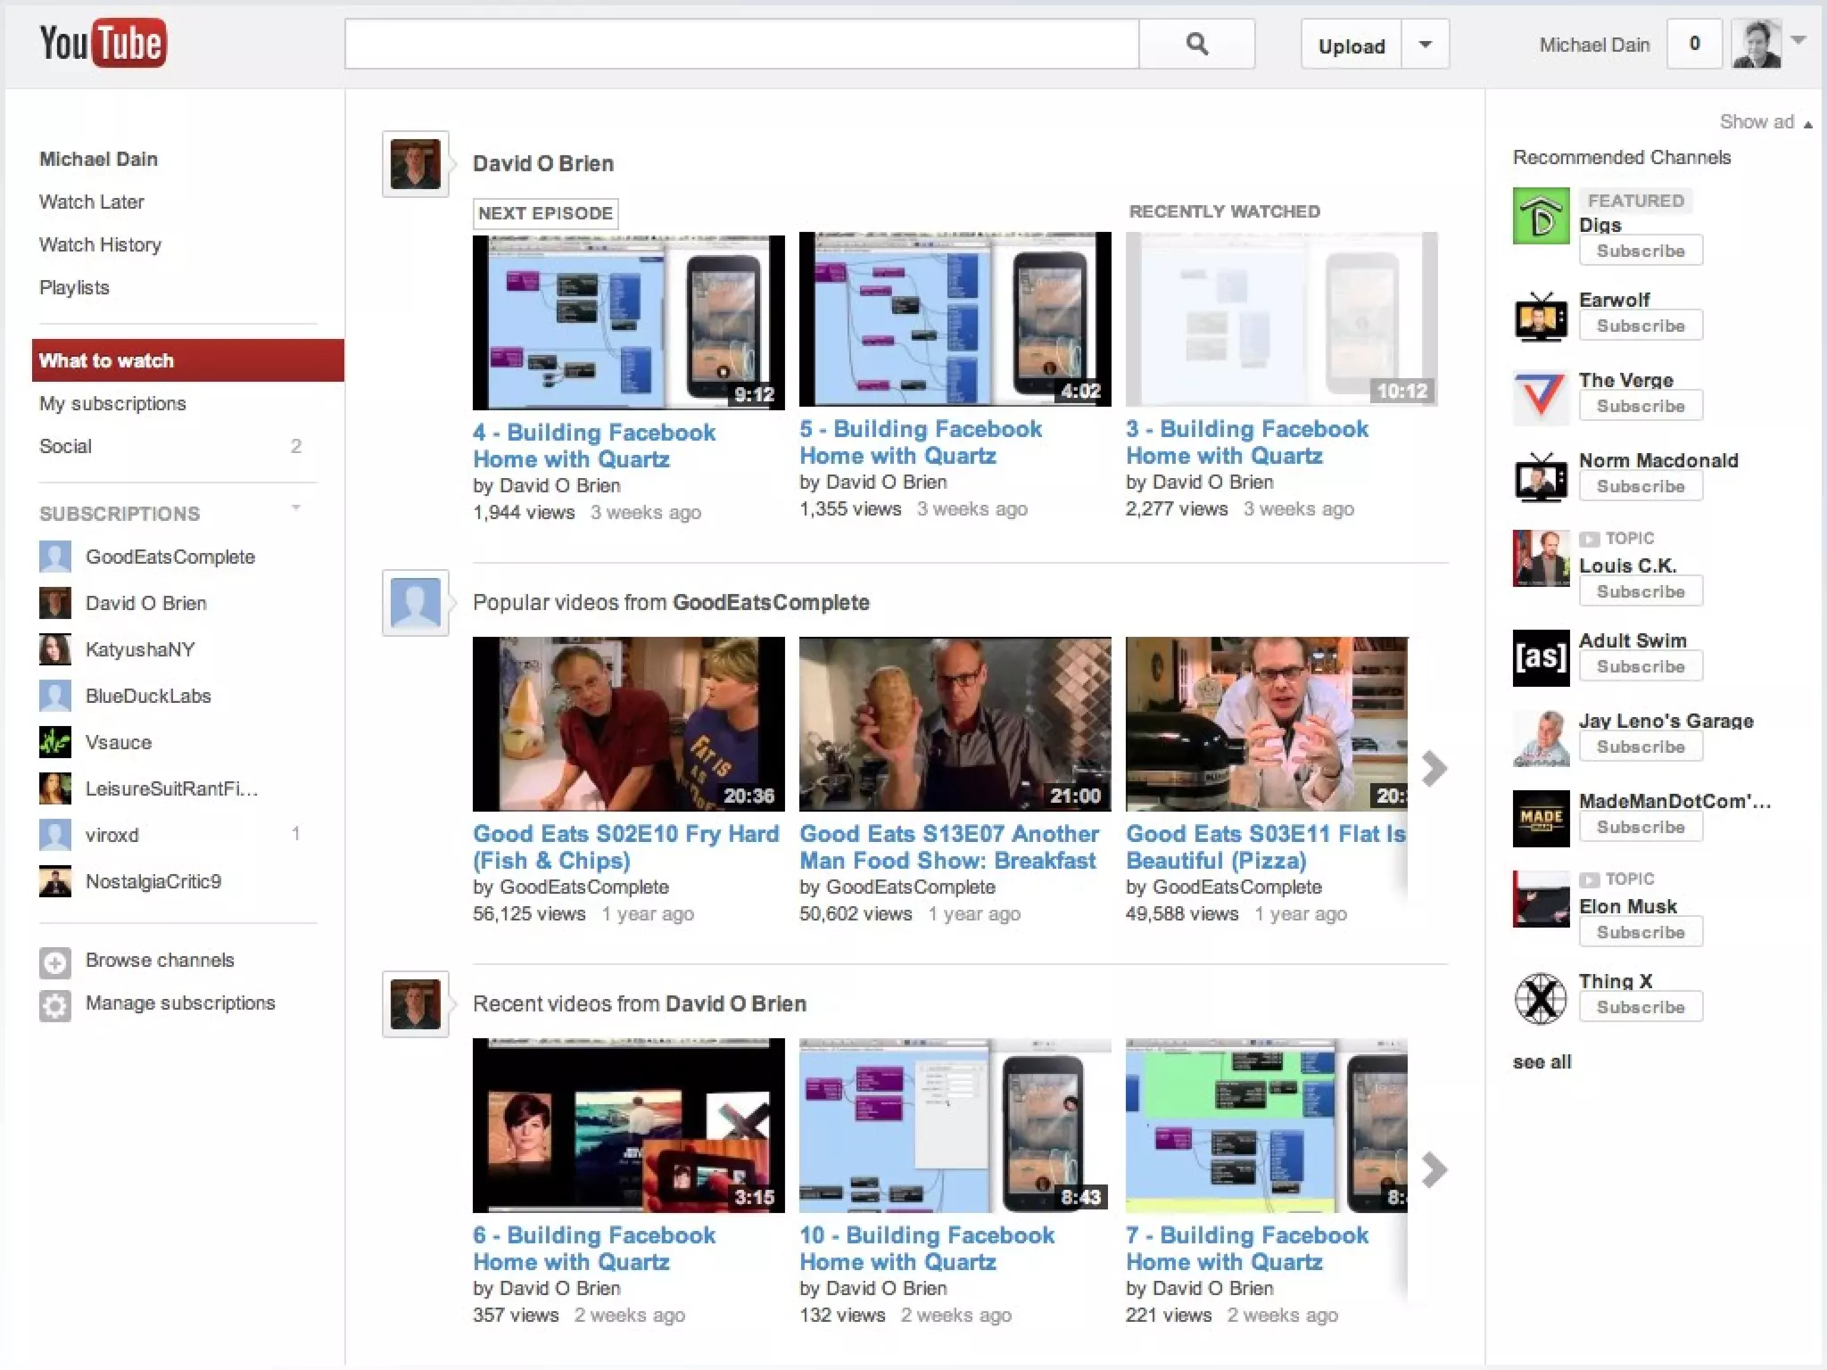This screenshot has height=1370, width=1827.
Task: Open the Upload dropdown arrow
Action: [x=1425, y=45]
